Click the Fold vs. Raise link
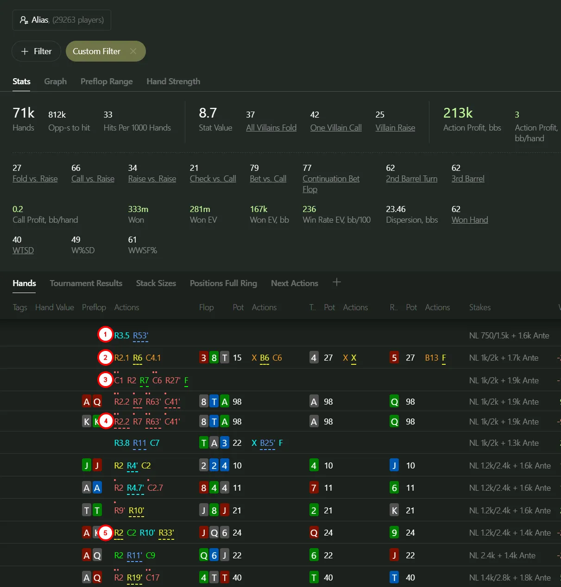 pos(35,179)
